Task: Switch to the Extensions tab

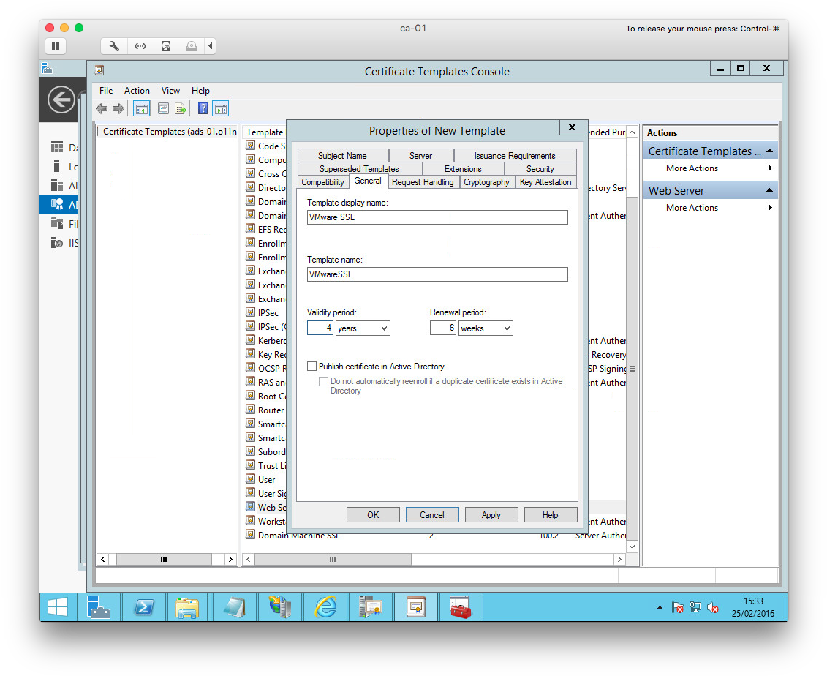Action: point(463,169)
